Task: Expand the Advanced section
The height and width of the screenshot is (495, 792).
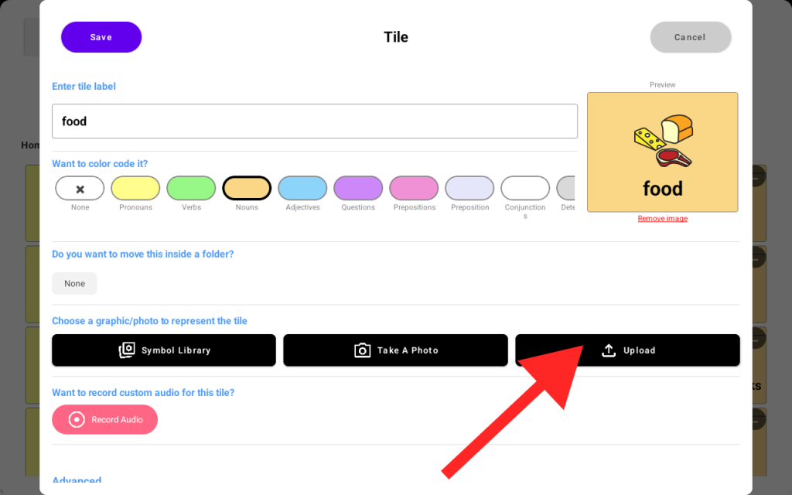Action: [x=77, y=481]
